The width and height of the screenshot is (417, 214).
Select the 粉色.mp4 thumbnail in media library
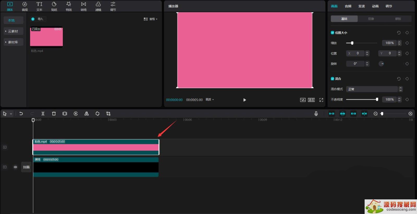pos(46,37)
